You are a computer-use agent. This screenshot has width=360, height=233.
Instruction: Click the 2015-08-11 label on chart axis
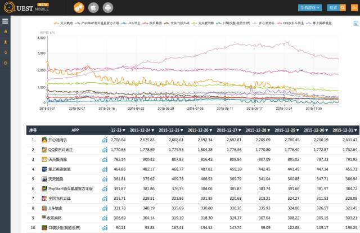point(225,109)
